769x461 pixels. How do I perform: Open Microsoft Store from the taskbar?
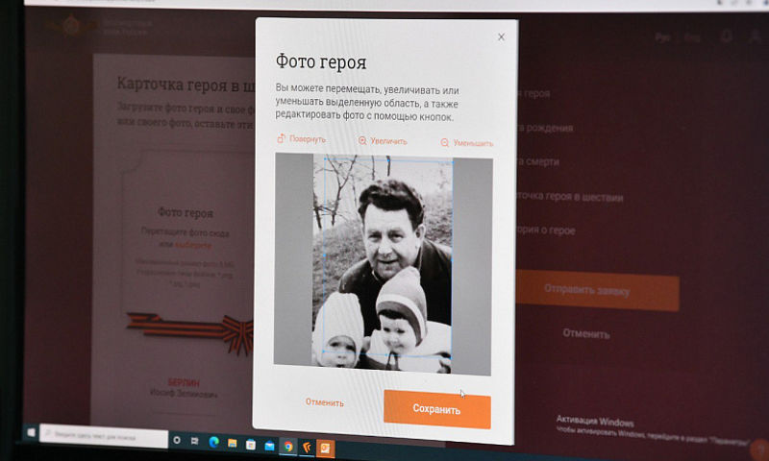tap(251, 445)
